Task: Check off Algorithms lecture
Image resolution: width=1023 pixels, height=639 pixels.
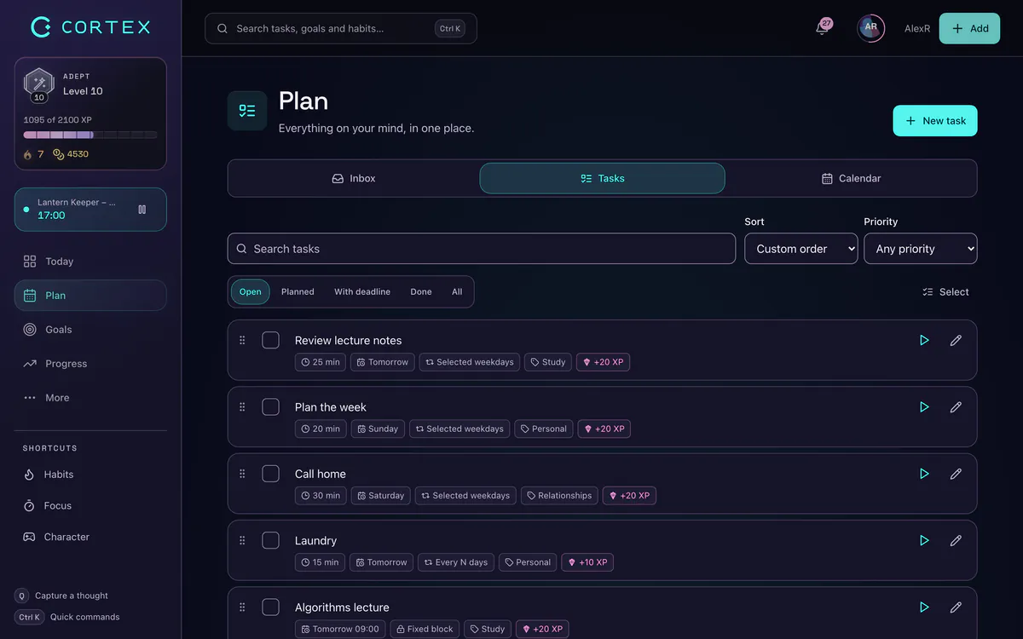Action: click(270, 607)
